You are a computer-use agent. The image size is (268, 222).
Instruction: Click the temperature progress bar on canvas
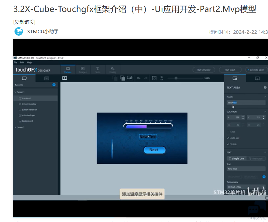click(x=148, y=126)
